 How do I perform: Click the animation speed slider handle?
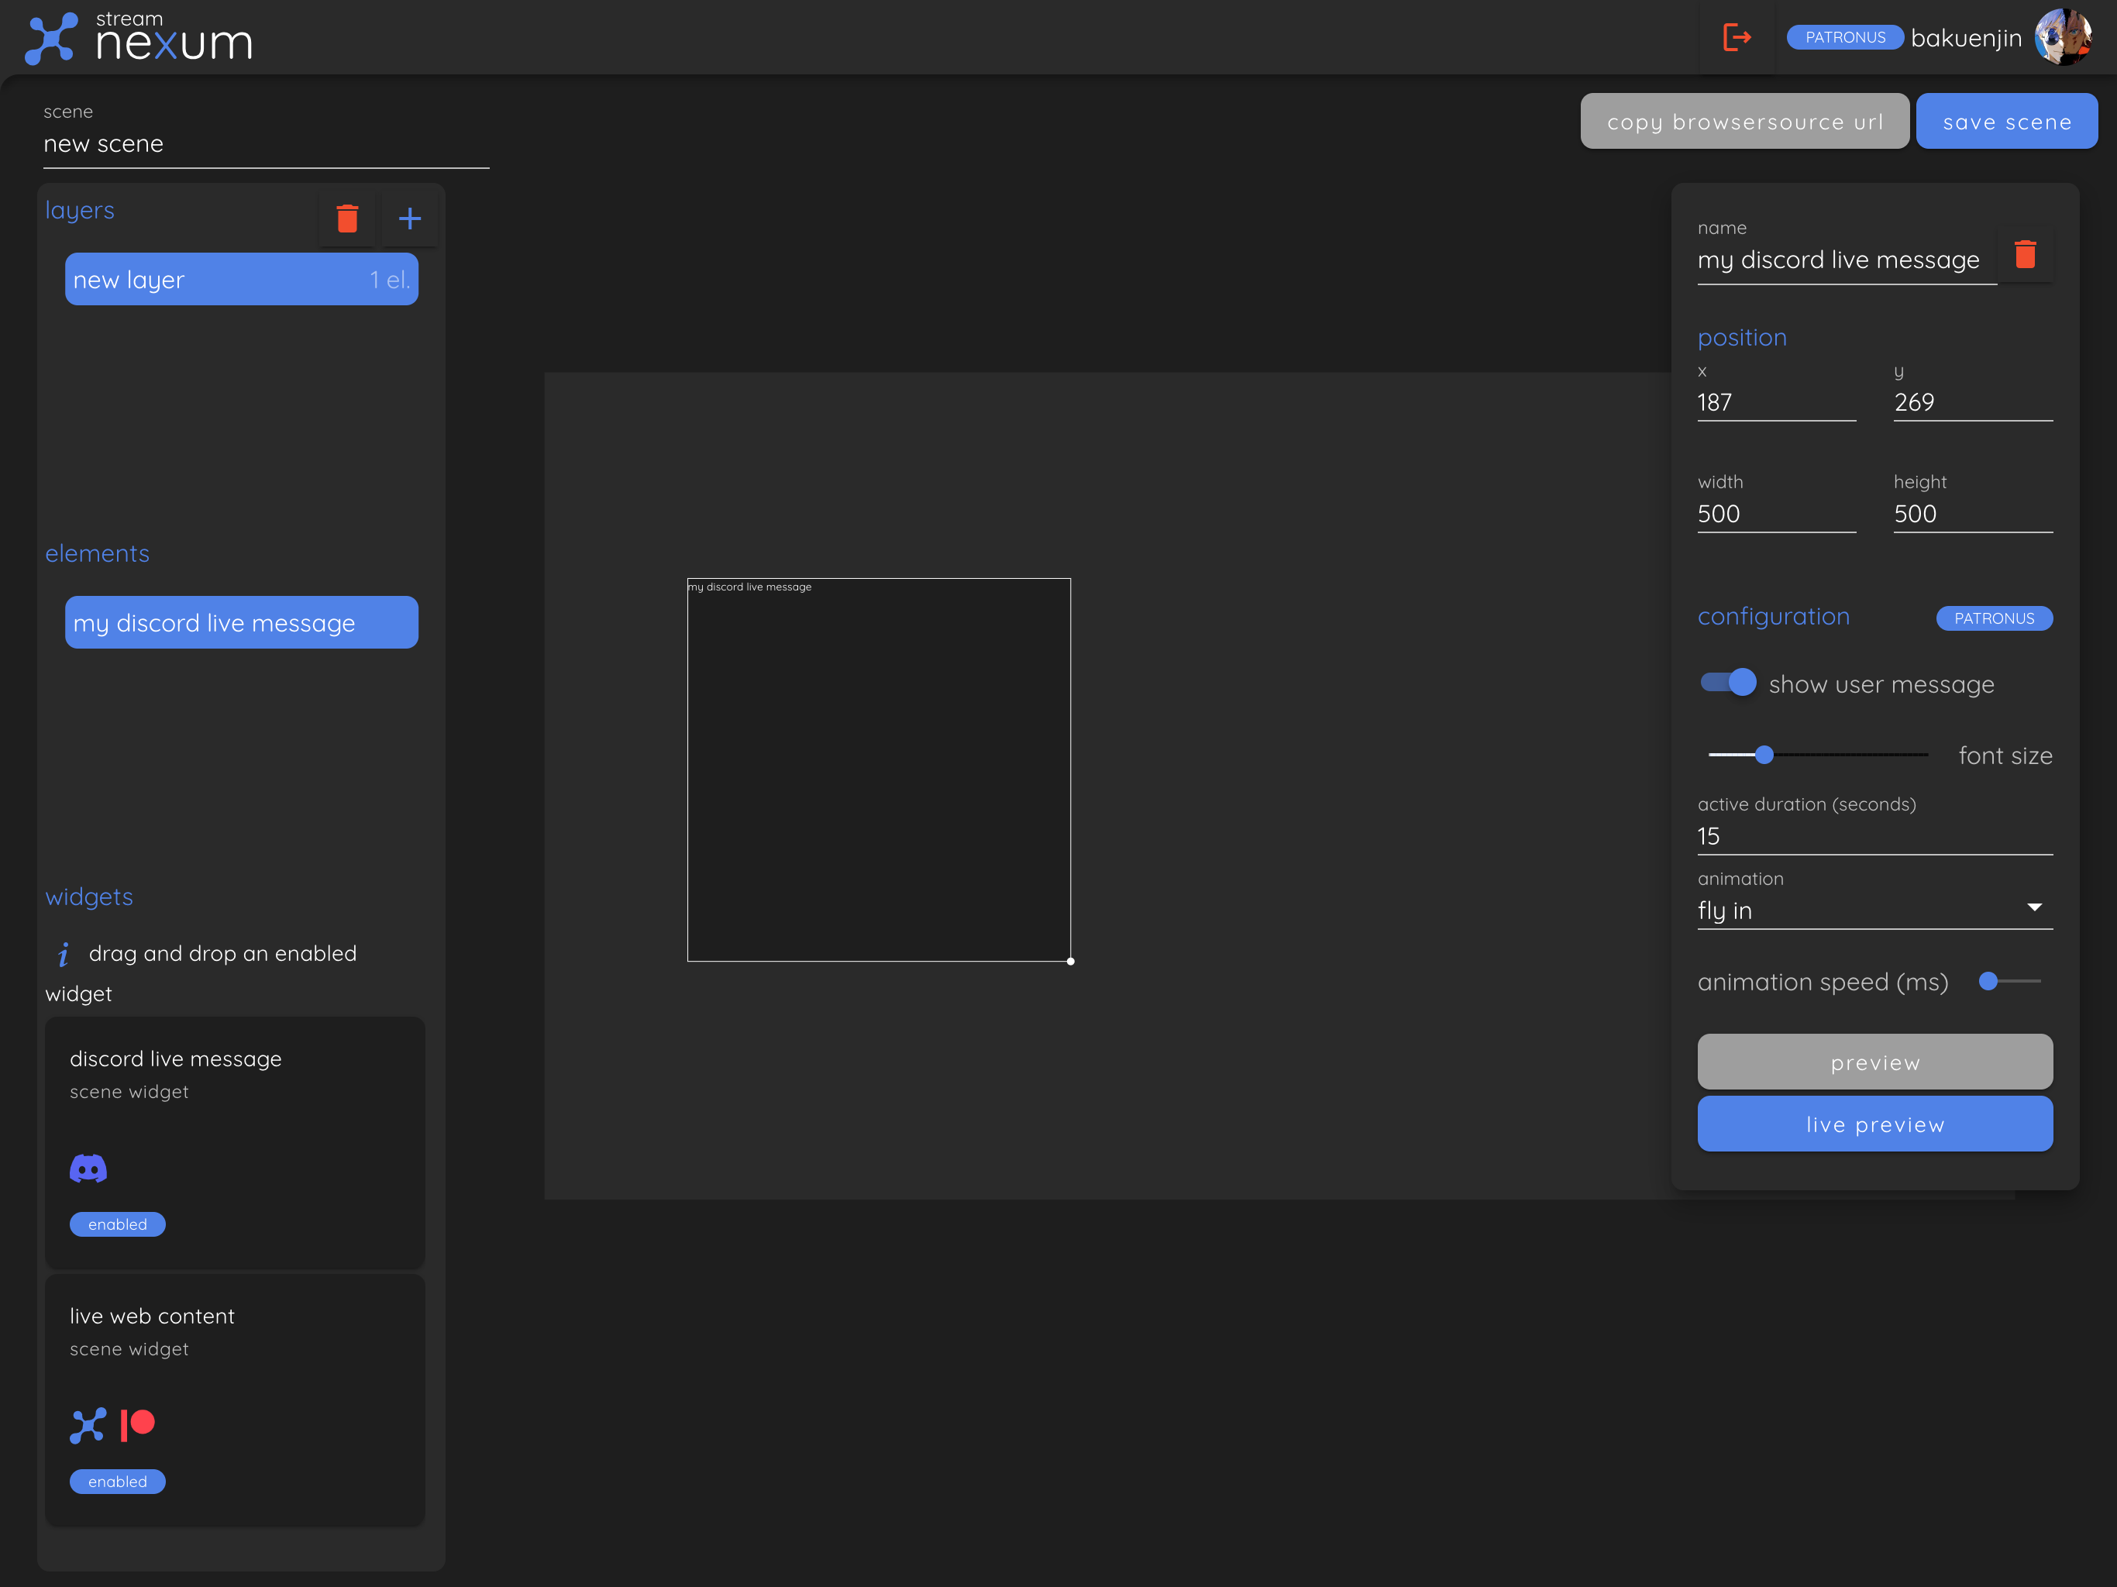click(x=1988, y=981)
